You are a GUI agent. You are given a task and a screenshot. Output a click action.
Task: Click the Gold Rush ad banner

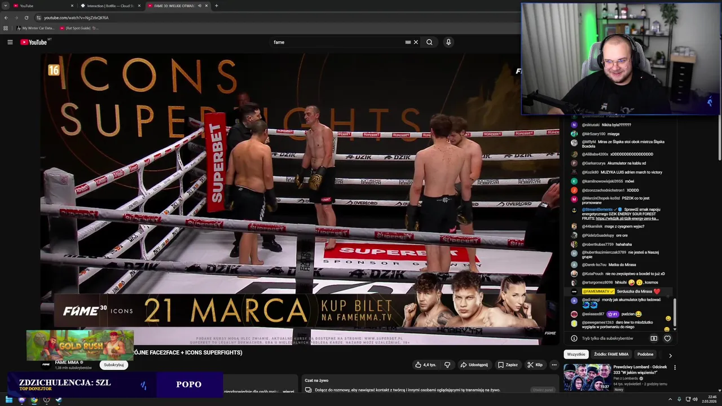click(x=80, y=345)
